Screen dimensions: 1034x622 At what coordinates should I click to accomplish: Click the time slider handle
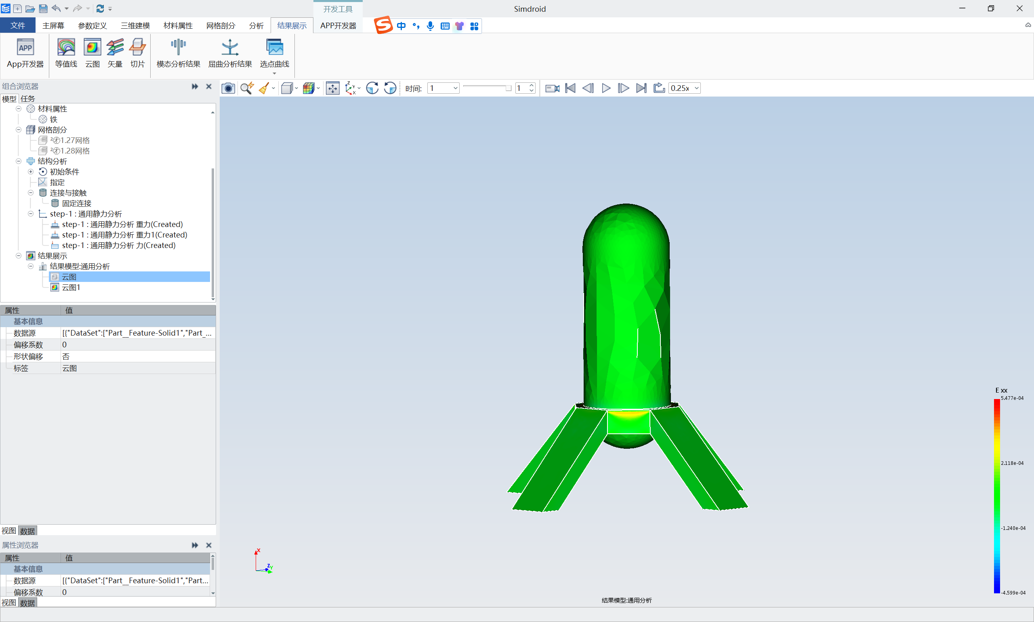pyautogui.click(x=509, y=88)
